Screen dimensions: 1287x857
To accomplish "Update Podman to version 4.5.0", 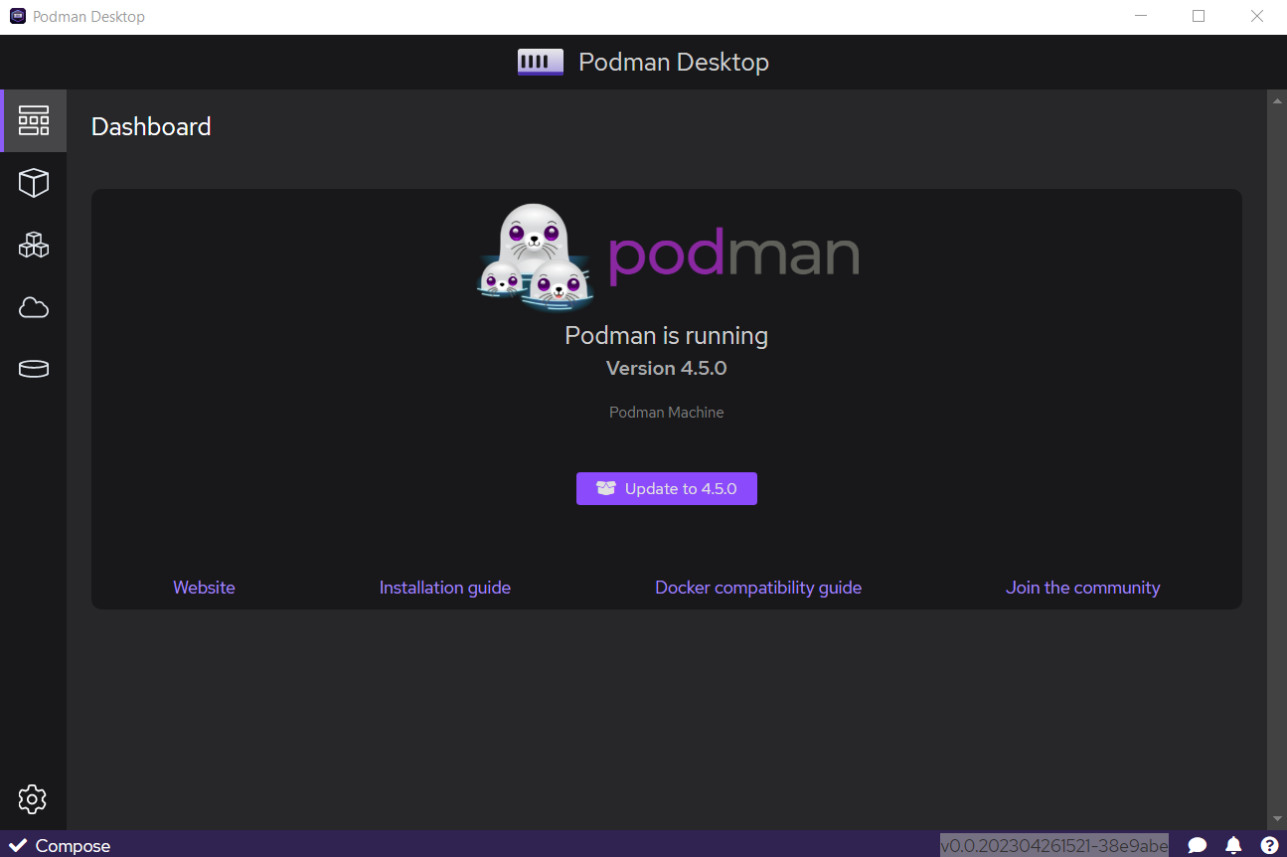I will point(666,488).
